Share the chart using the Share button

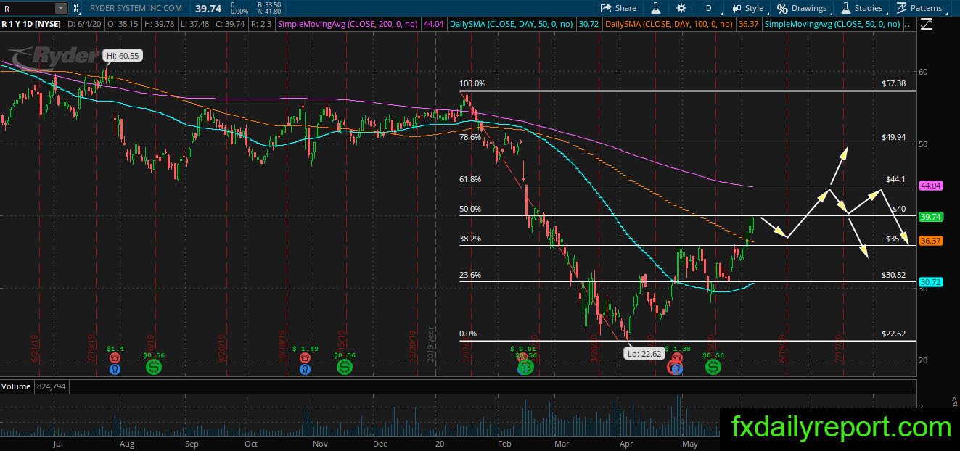(618, 8)
